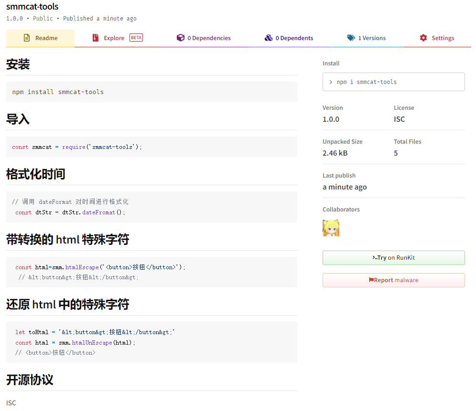Image resolution: width=476 pixels, height=411 pixels.
Task: Click the smmcat-tools package title
Action: tap(32, 7)
